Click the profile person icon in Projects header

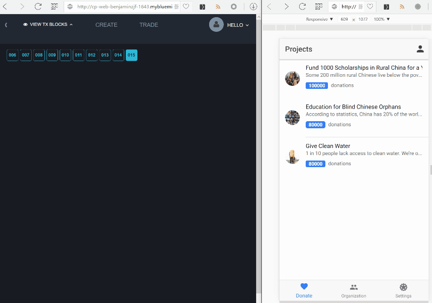420,49
